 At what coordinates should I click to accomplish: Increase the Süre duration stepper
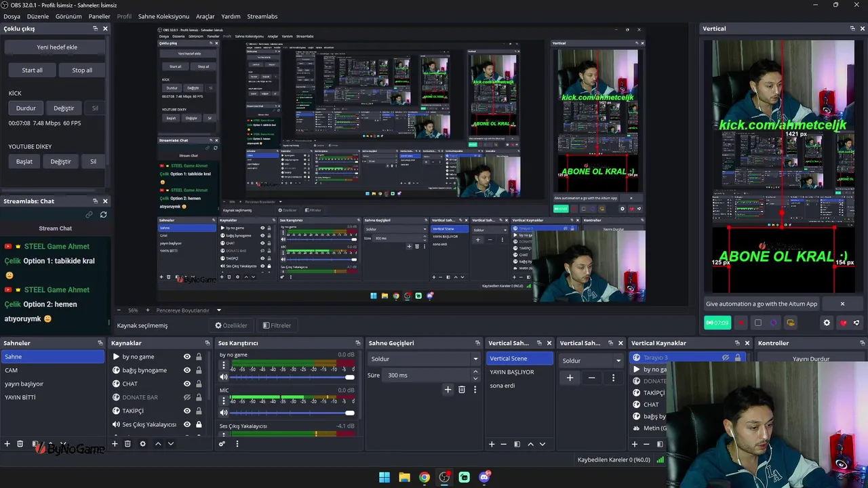[475, 371]
